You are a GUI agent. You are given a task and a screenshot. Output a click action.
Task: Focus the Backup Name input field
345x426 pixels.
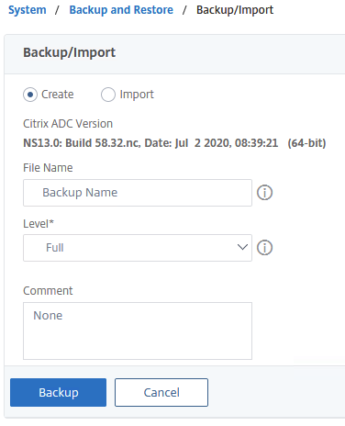click(x=138, y=193)
